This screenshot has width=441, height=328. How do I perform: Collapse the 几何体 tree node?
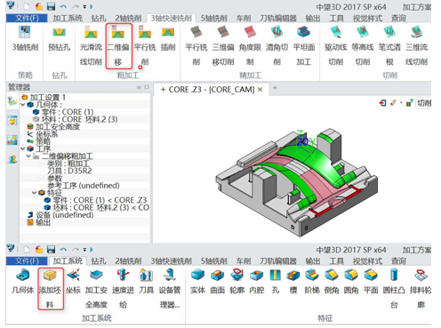(x=23, y=105)
